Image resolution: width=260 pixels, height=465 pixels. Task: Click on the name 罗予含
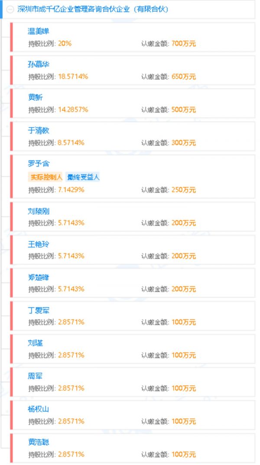click(x=39, y=164)
